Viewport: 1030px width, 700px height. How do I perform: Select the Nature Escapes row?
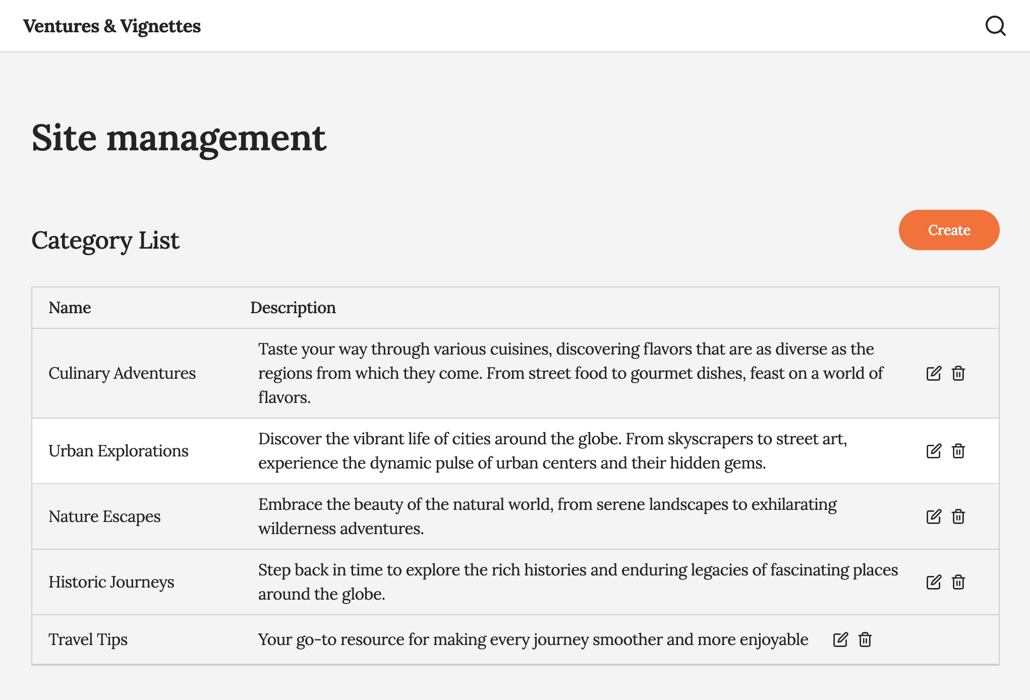pyautogui.click(x=104, y=516)
